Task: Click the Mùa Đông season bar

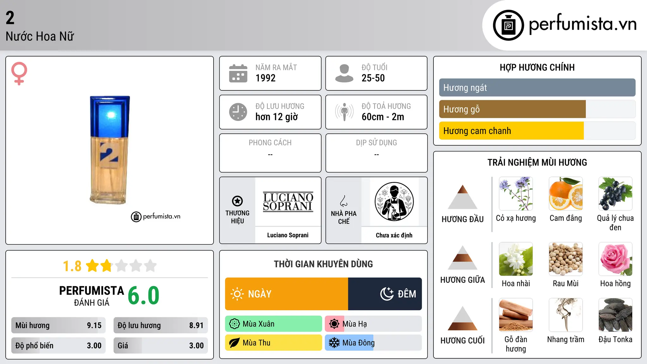Action: point(373,343)
